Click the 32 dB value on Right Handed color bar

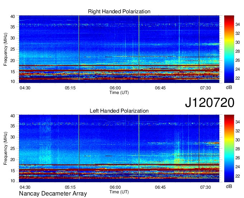(x=238, y=33)
